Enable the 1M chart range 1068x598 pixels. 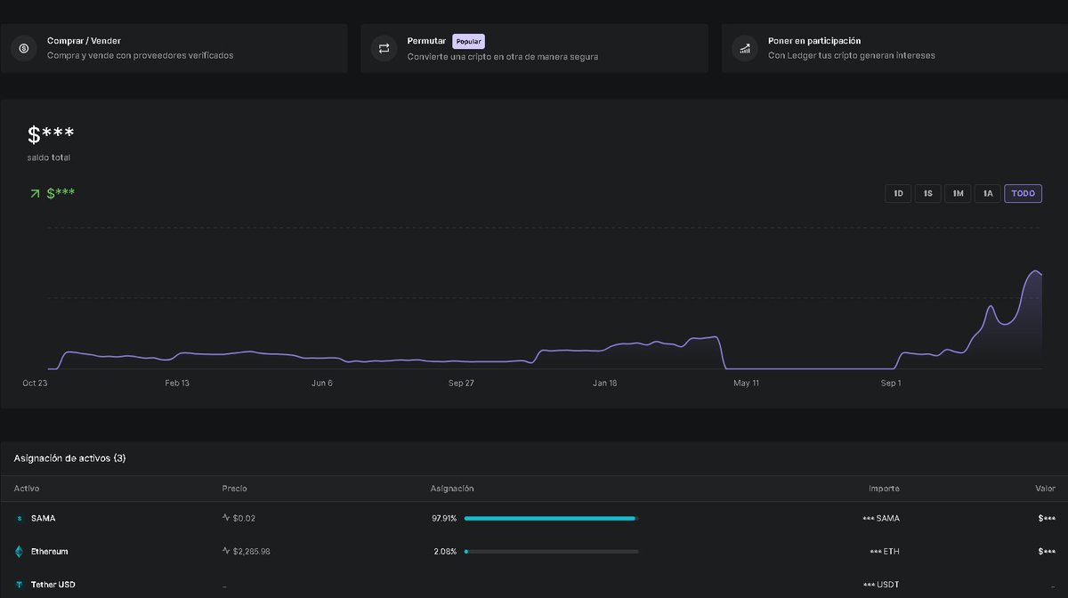958,193
